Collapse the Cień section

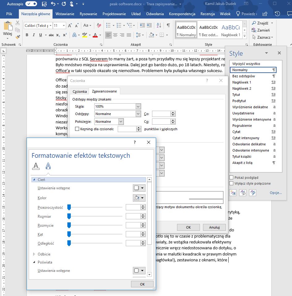[x=34, y=180]
